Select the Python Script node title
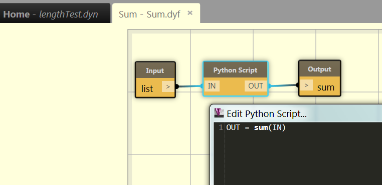382x185 pixels. point(235,70)
